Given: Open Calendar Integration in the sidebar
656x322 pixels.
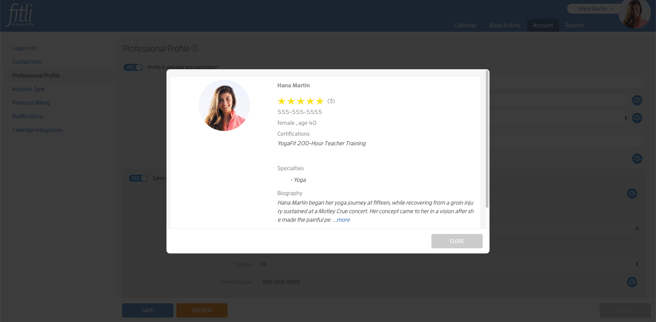Looking at the screenshot, I should click(37, 130).
